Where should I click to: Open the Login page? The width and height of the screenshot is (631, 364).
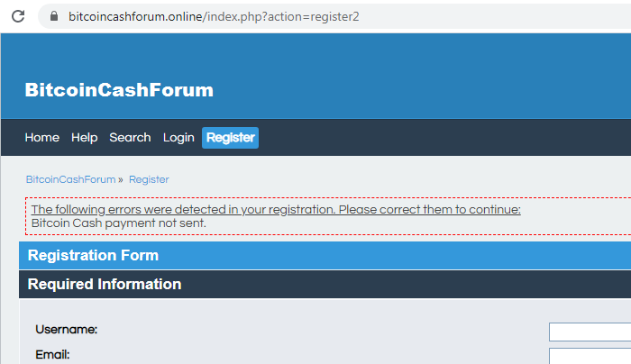(178, 138)
